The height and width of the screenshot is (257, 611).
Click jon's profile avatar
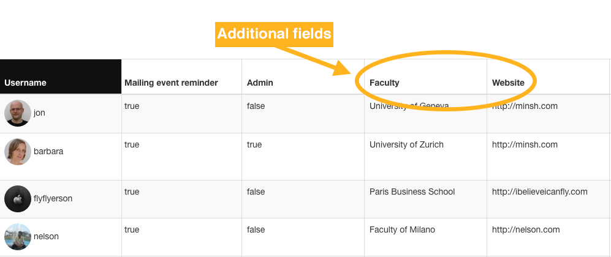pos(18,113)
